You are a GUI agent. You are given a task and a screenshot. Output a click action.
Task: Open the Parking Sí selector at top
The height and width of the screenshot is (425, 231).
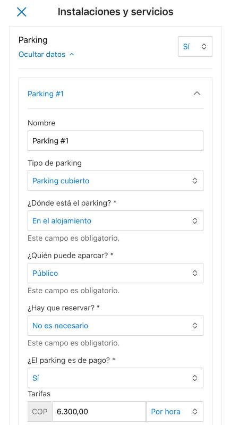tap(195, 46)
